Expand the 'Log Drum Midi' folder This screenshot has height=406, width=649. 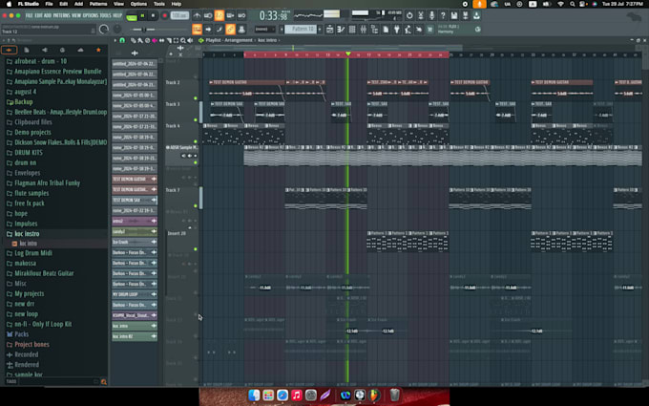pos(33,253)
